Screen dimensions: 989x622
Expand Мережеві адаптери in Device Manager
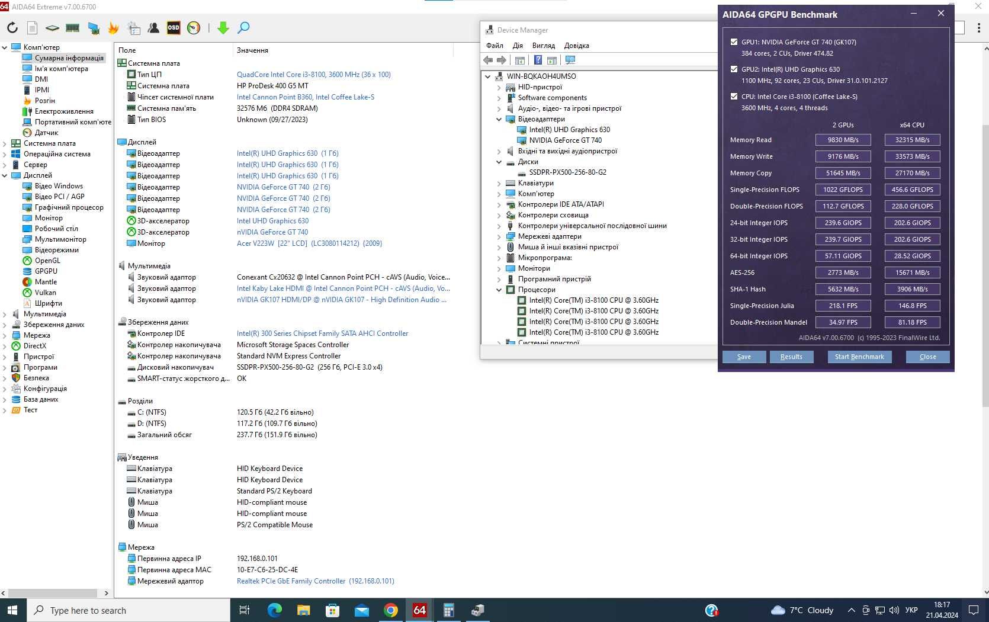(x=499, y=236)
